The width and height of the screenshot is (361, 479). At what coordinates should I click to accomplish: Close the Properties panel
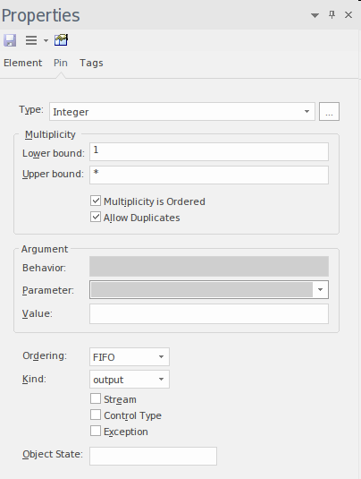(348, 14)
